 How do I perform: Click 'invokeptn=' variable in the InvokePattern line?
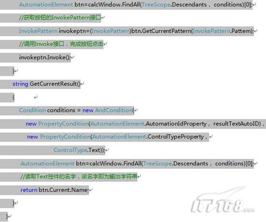pyautogui.click(x=74, y=31)
